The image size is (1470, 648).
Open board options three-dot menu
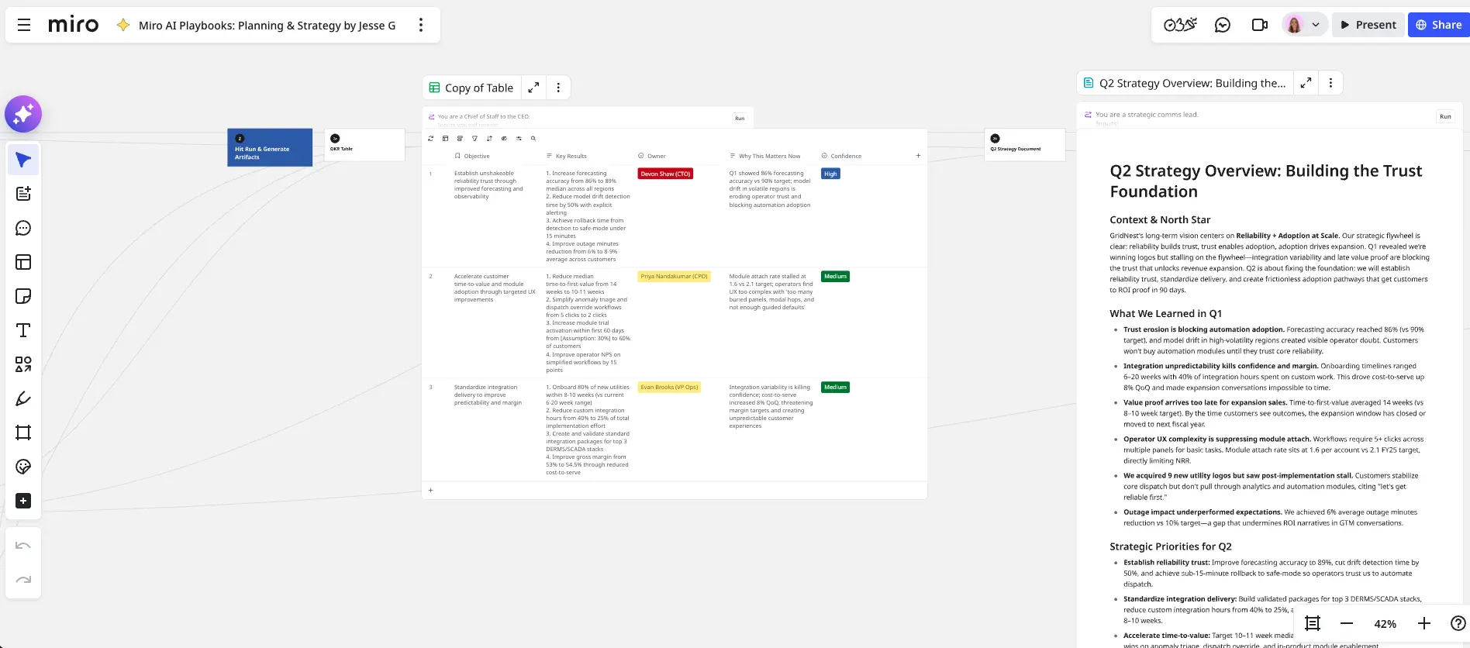(421, 25)
